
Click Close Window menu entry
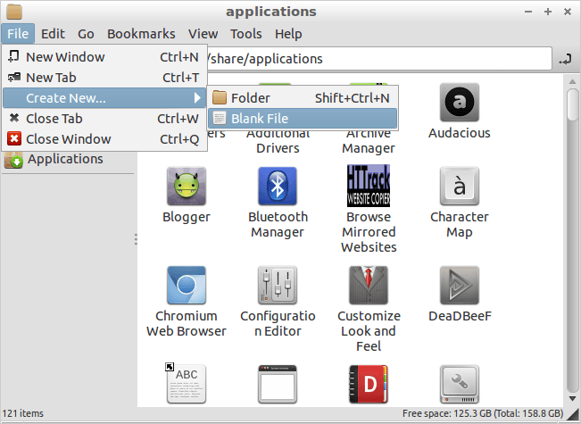104,139
